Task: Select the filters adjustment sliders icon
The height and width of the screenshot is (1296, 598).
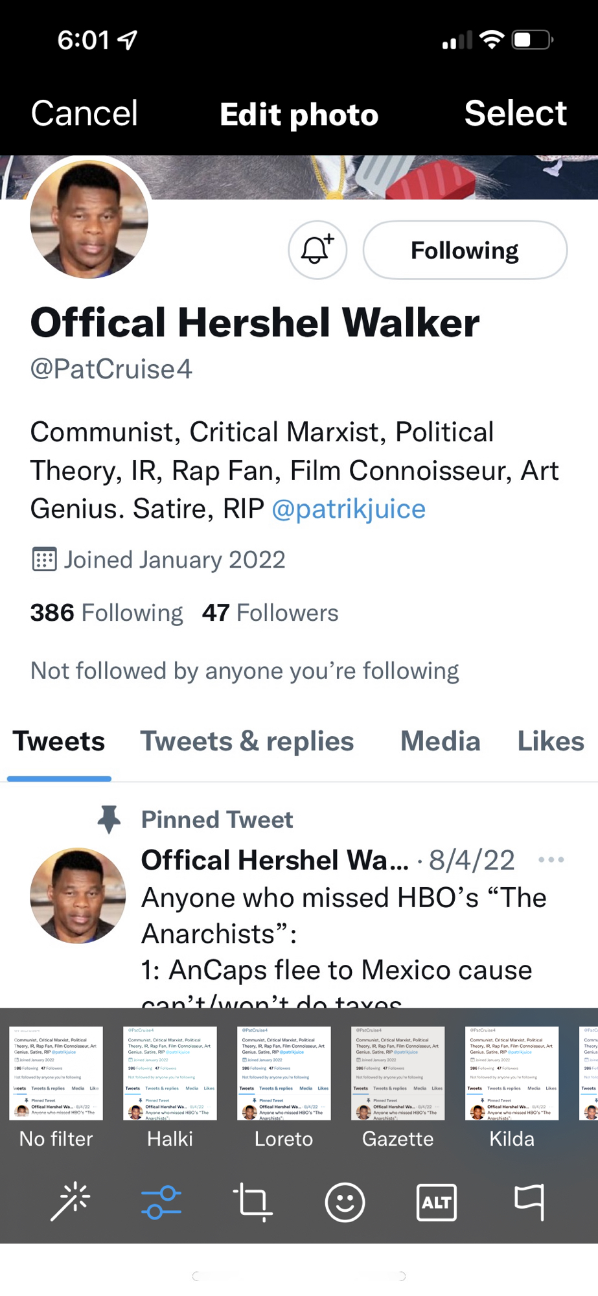Action: [x=161, y=1202]
